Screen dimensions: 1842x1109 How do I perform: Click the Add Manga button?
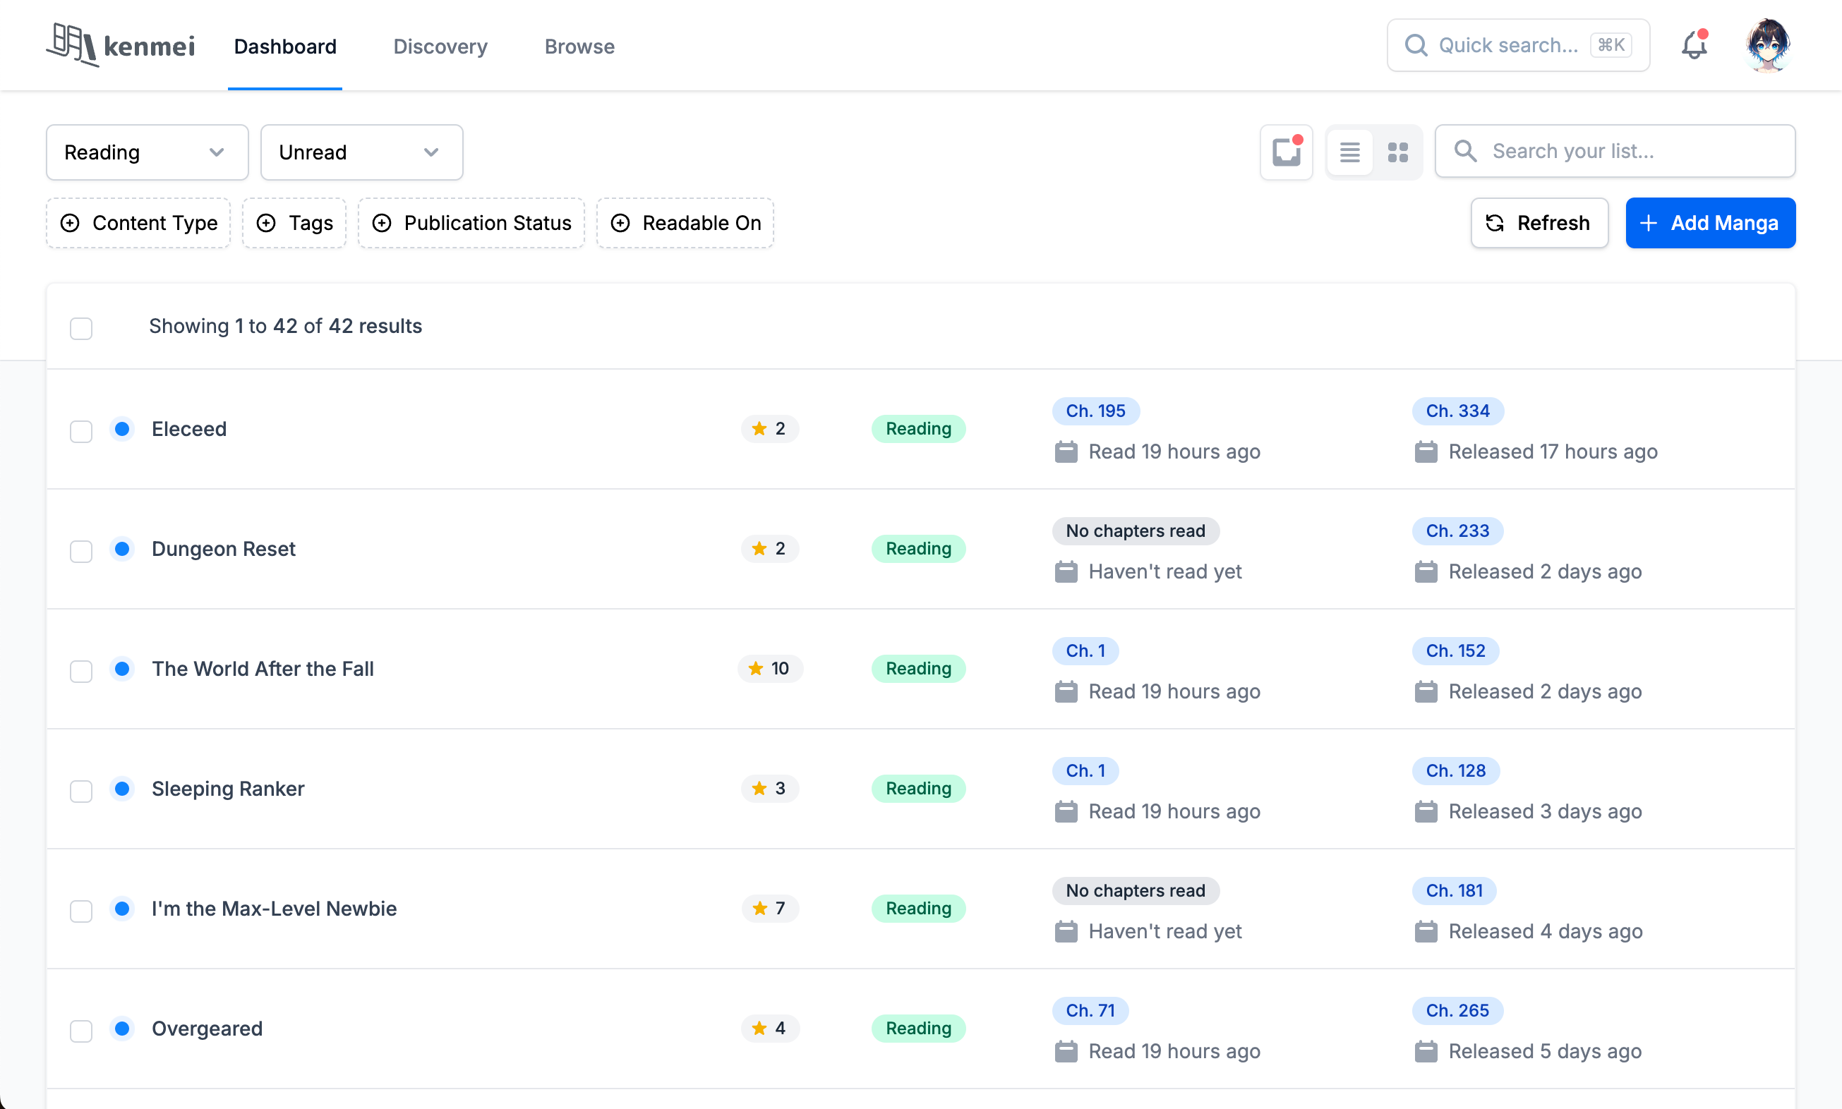tap(1711, 224)
